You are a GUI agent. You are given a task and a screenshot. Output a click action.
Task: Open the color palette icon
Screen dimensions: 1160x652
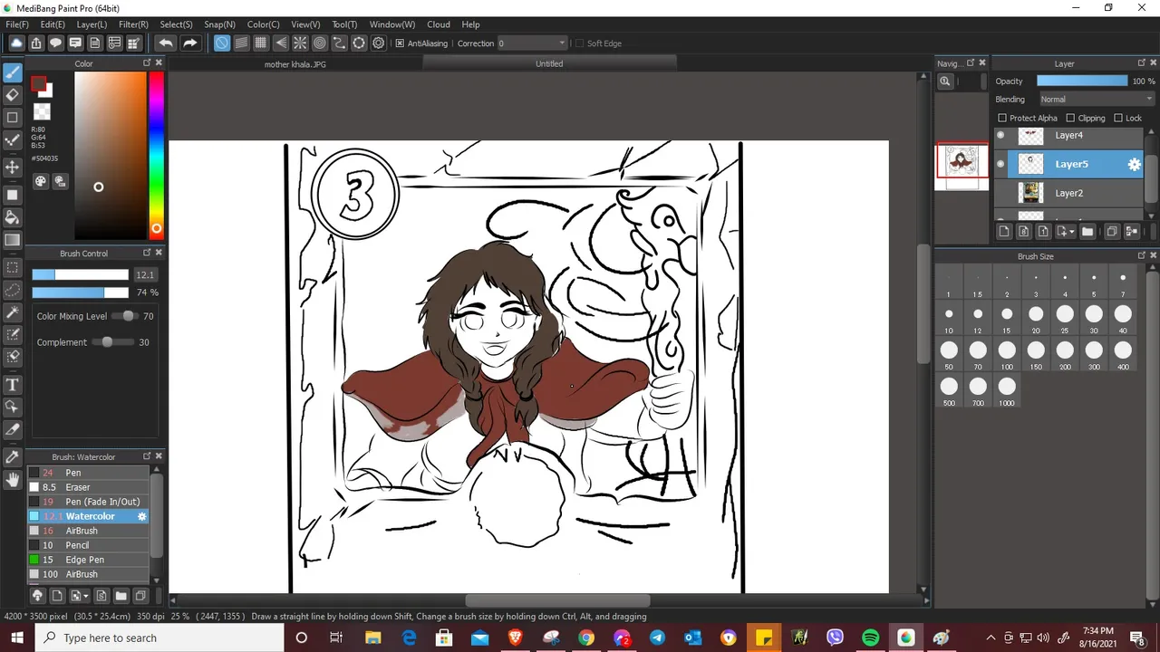41,181
